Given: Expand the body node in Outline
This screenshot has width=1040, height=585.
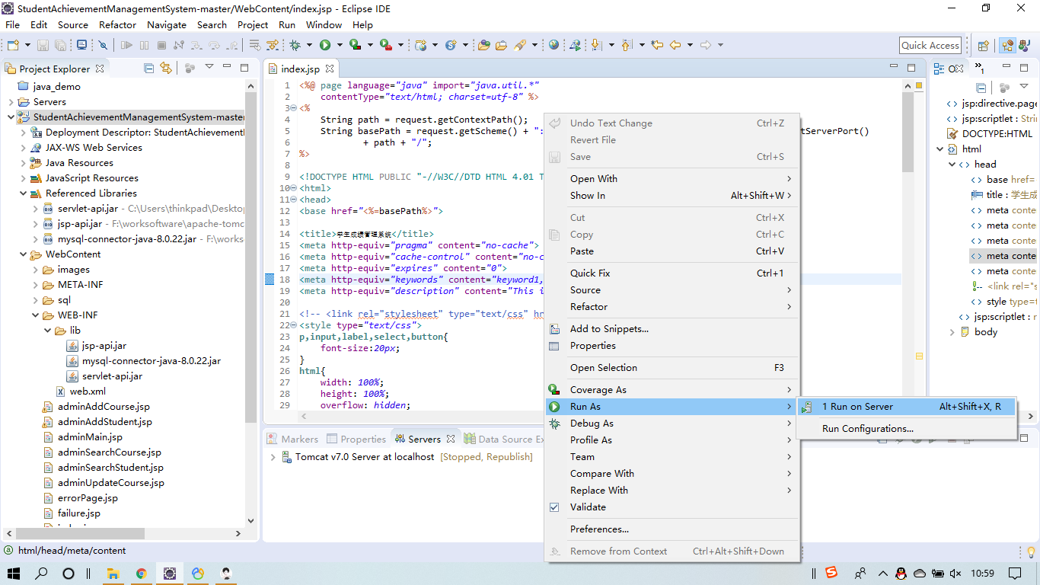Looking at the screenshot, I should click(x=952, y=332).
